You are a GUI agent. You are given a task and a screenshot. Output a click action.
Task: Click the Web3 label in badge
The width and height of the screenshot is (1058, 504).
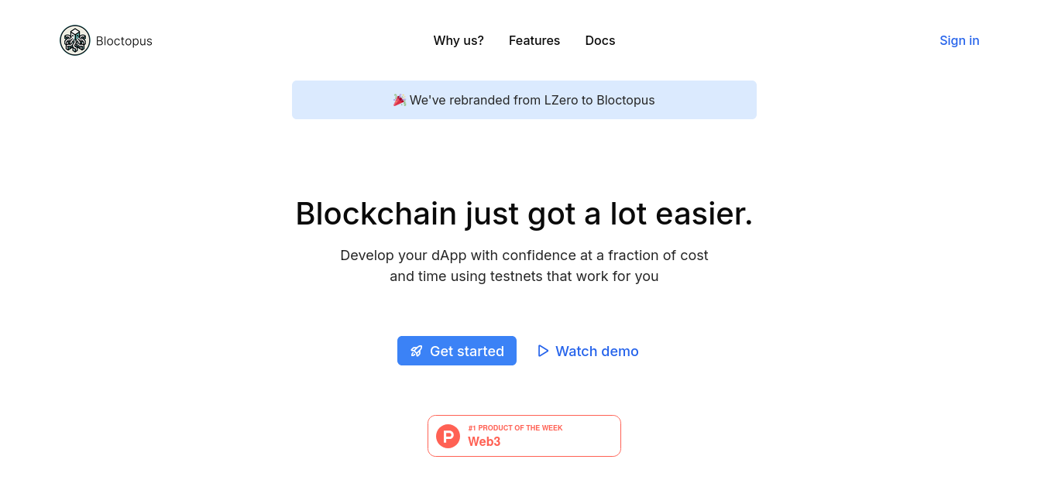pos(484,441)
